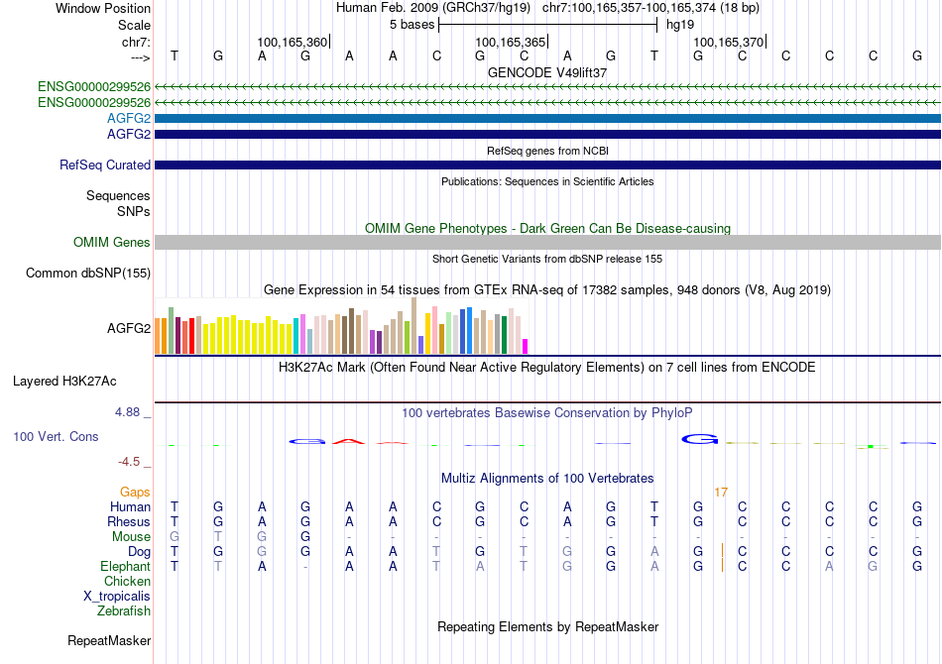Open Repeating Elements by RepeatMasker title

click(547, 627)
